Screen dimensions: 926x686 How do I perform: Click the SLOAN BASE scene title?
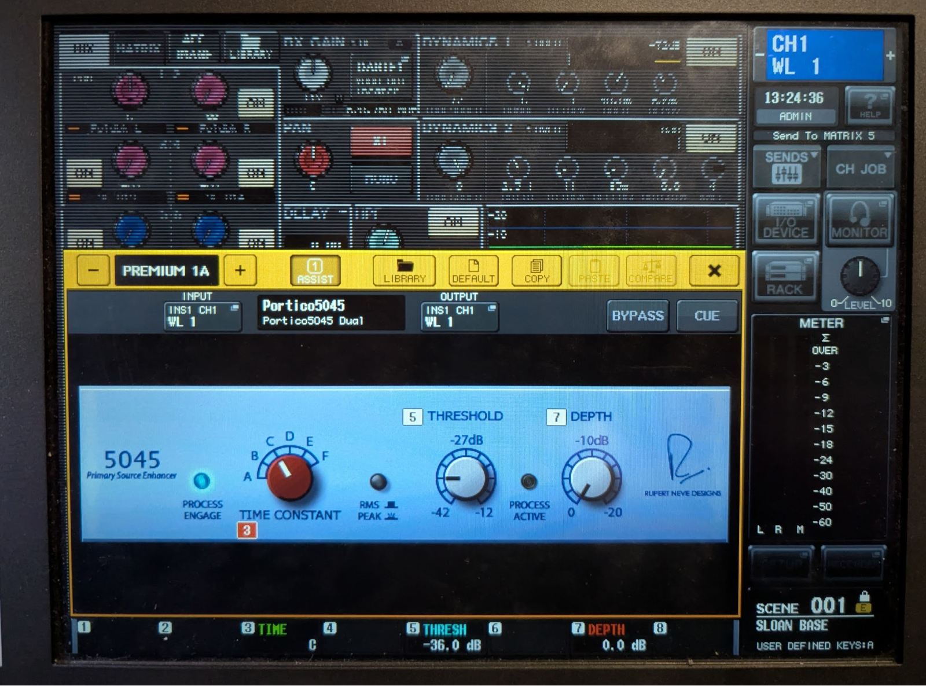point(791,626)
